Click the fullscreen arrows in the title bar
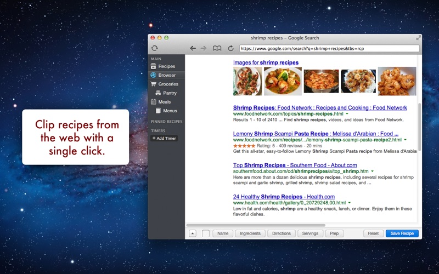Viewport: 439px width, 274px height. (418, 38)
